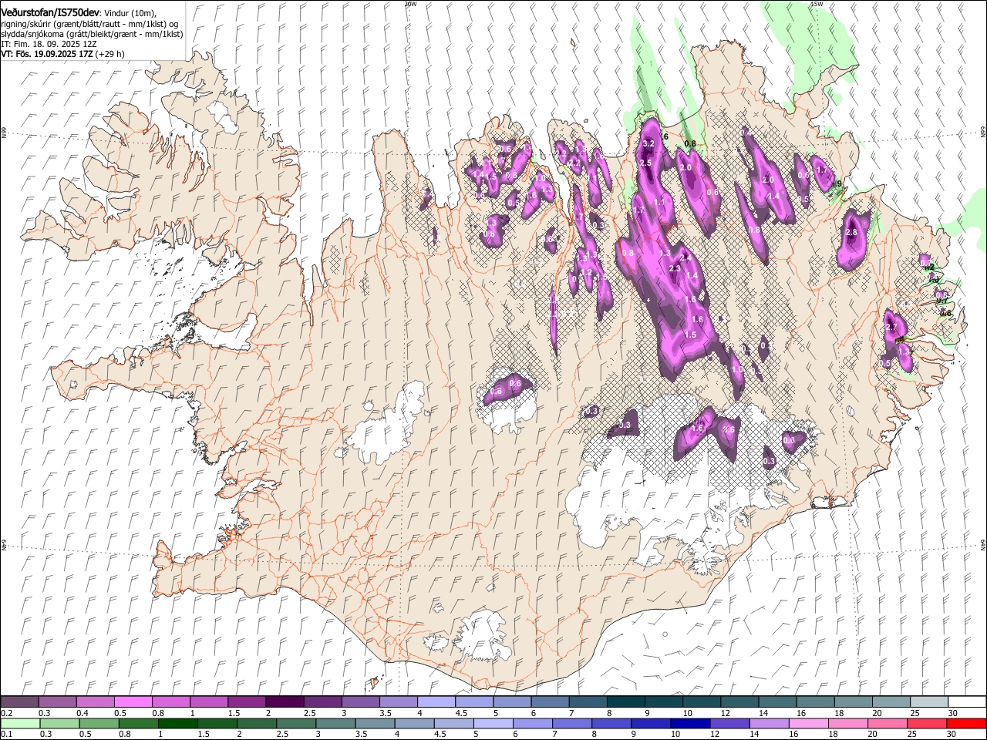Click the 2.3 snowfall value on the map
Viewport: 987px width, 740px height.
coord(675,268)
